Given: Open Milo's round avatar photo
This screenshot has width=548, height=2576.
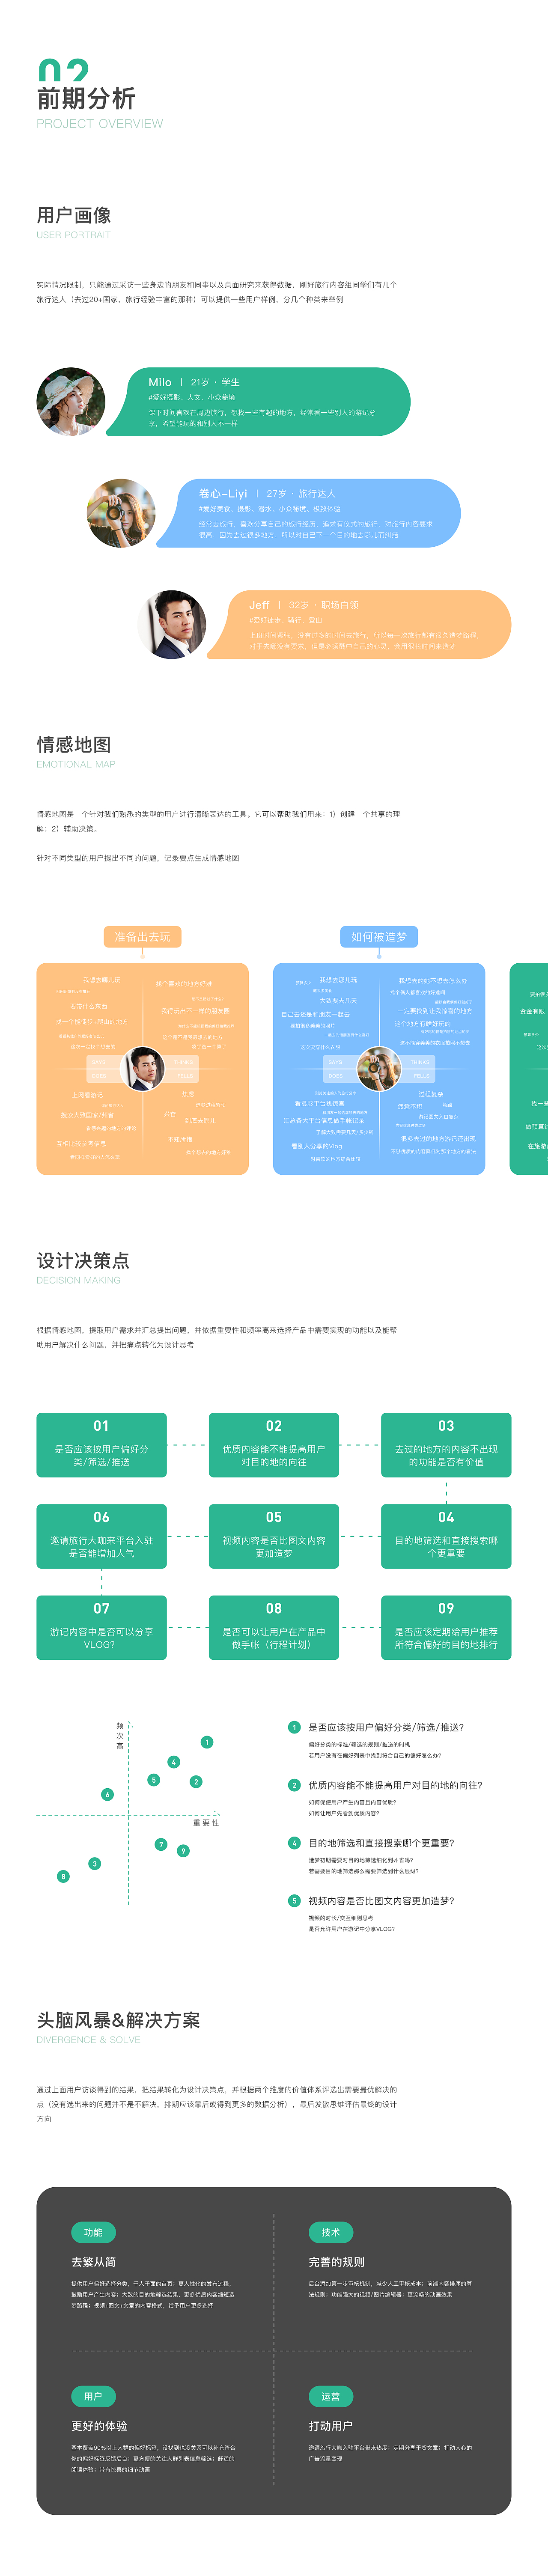Looking at the screenshot, I should [71, 401].
